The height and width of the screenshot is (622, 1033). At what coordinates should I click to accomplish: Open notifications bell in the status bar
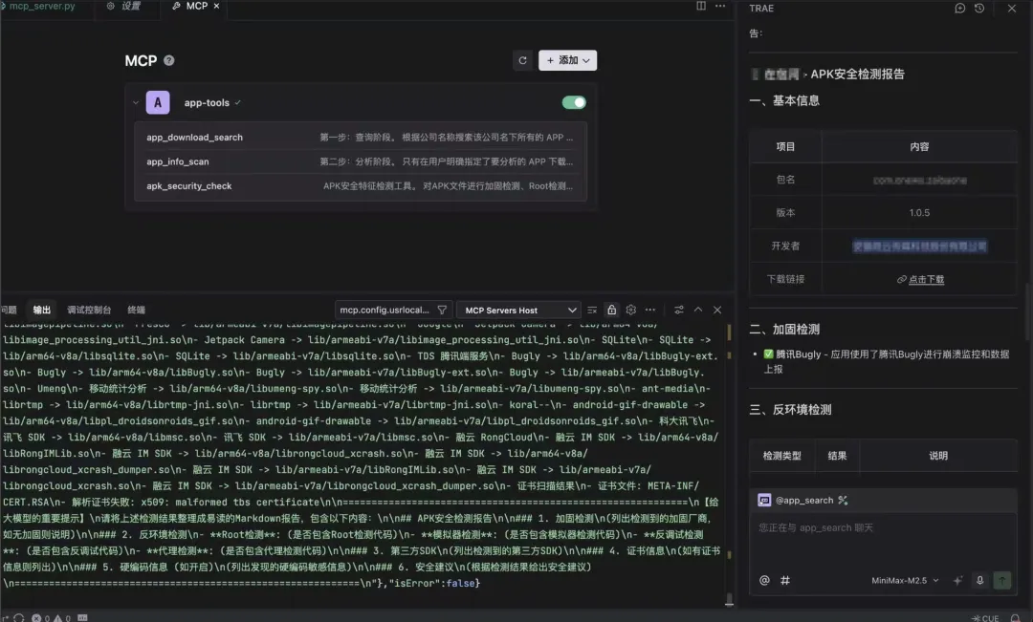[x=1015, y=618]
